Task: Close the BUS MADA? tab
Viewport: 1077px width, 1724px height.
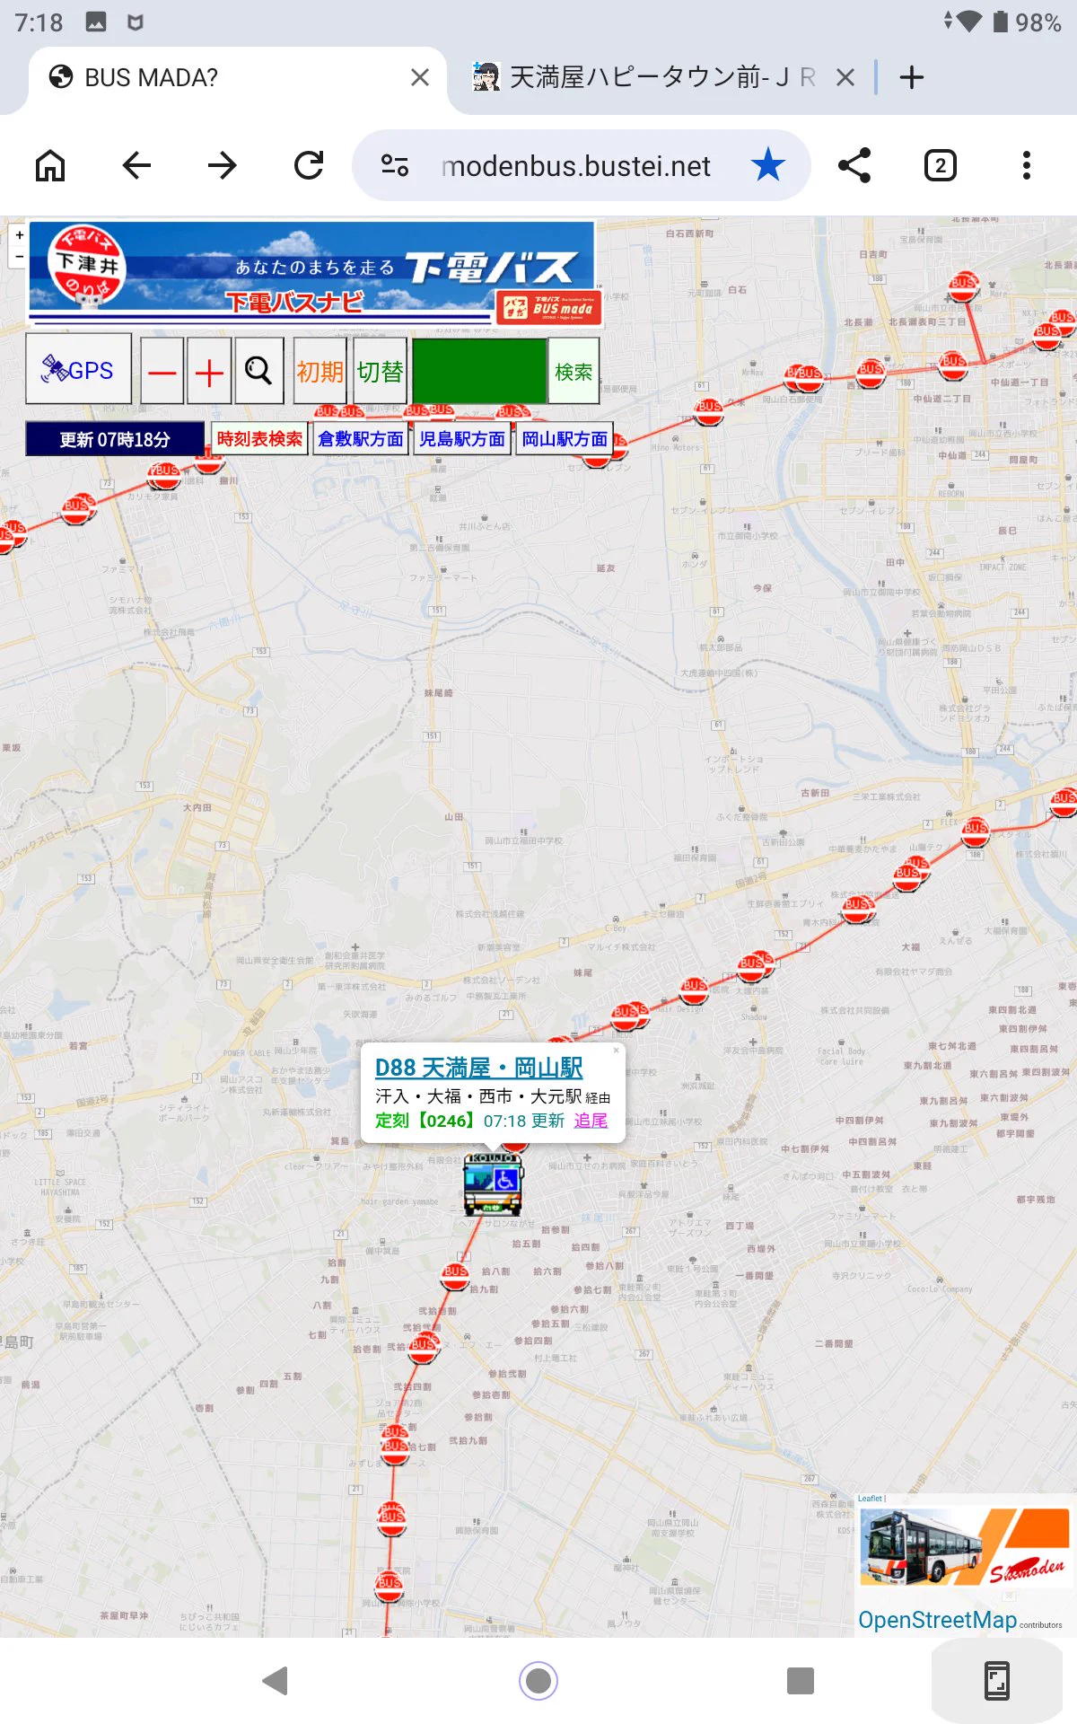Action: 420,77
